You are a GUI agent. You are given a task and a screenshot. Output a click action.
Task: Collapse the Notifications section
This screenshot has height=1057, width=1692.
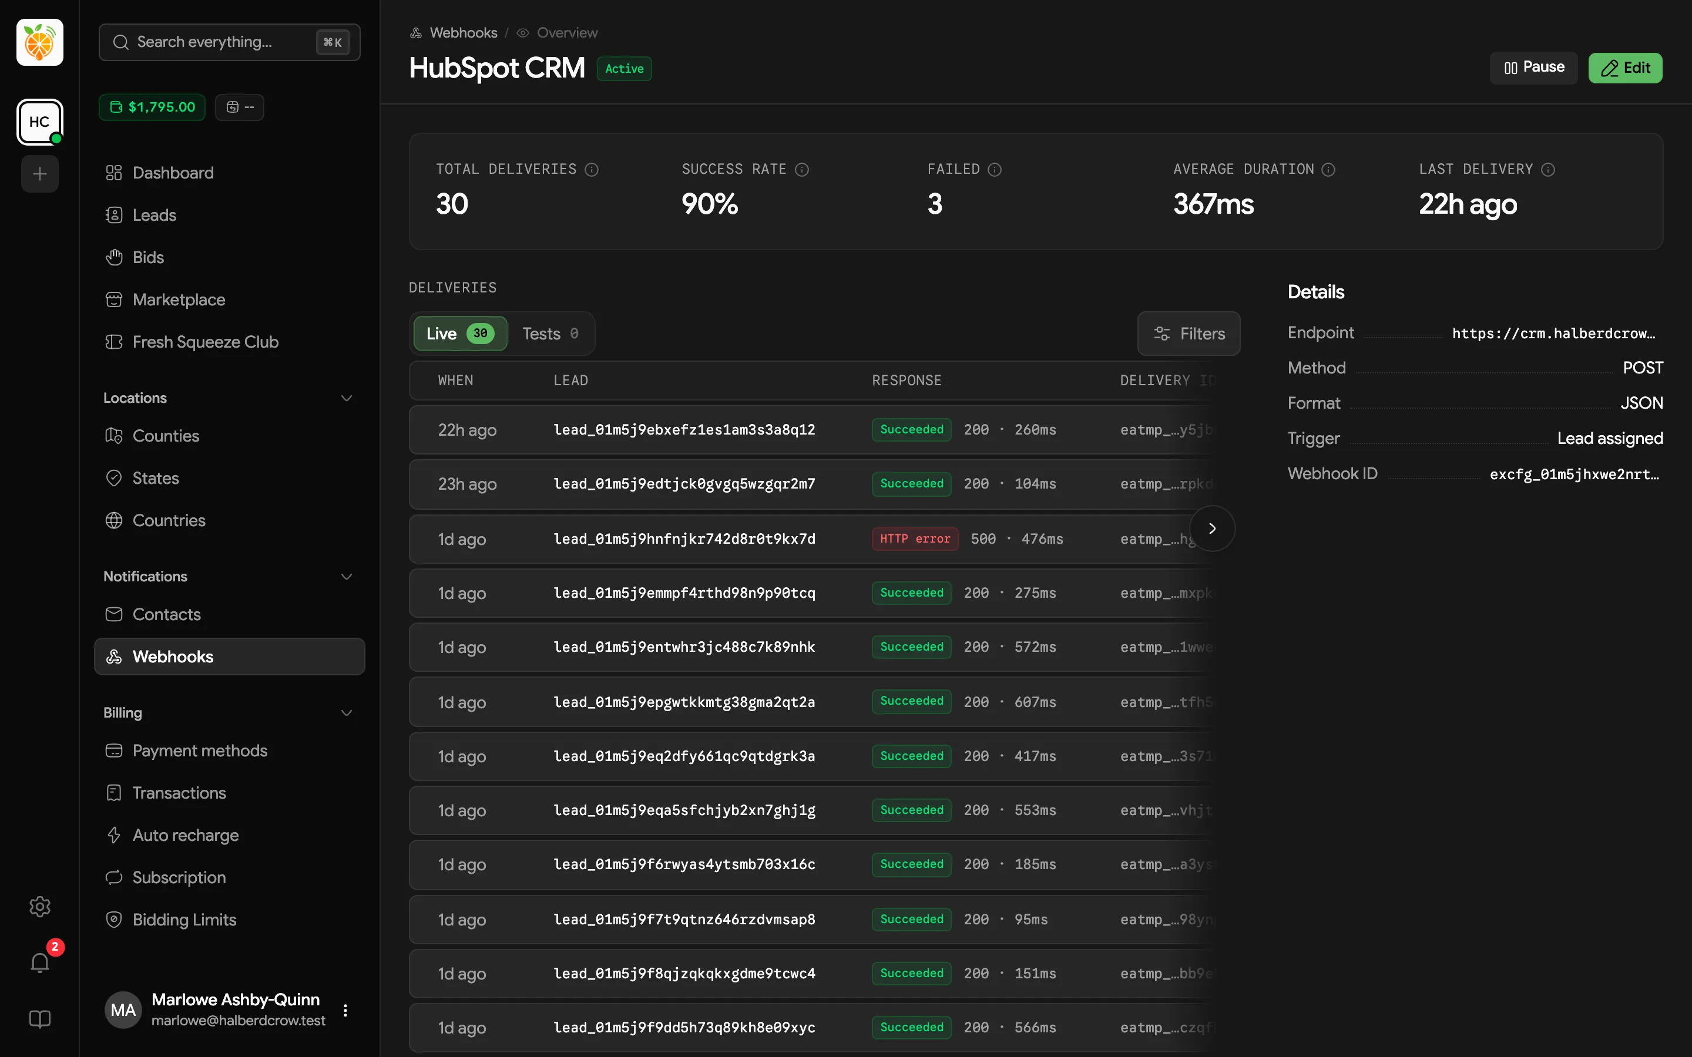[x=346, y=576]
